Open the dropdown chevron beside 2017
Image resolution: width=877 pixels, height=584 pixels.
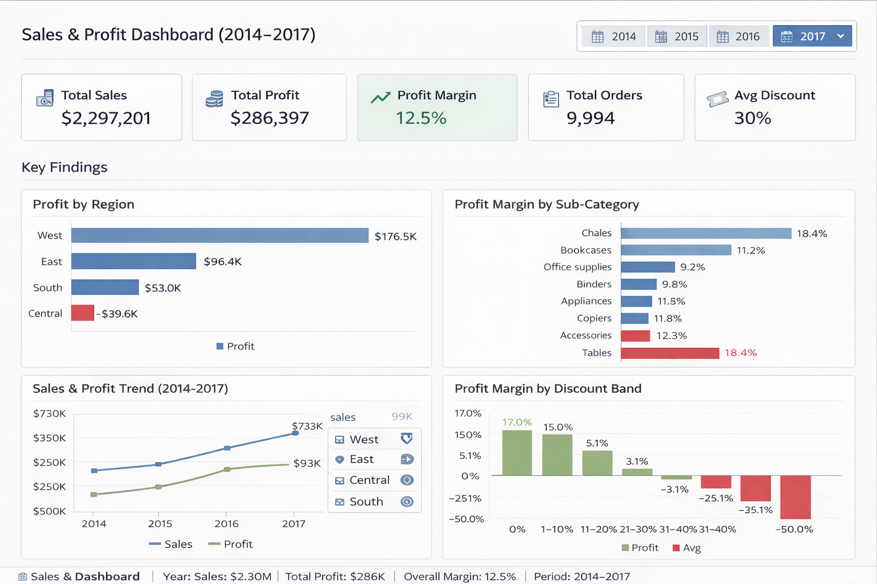(840, 36)
